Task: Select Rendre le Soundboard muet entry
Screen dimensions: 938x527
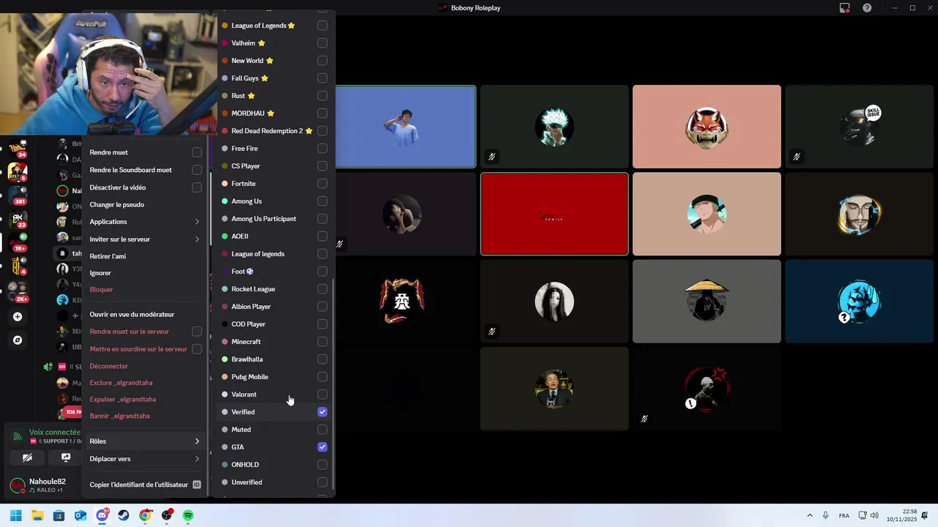Action: click(x=144, y=170)
